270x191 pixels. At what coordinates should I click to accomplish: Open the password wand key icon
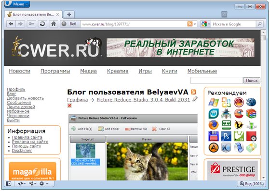[31, 24]
